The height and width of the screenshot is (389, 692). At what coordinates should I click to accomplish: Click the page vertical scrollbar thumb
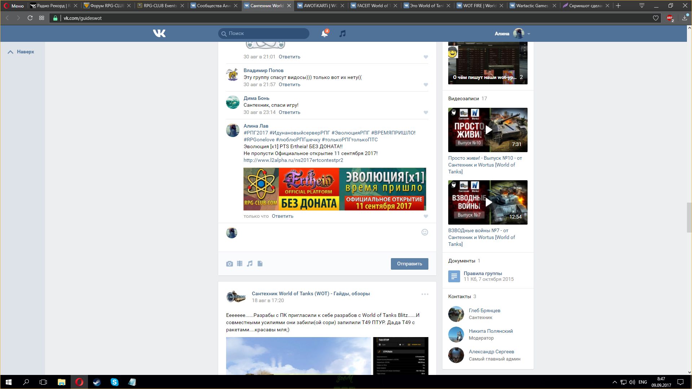689,218
